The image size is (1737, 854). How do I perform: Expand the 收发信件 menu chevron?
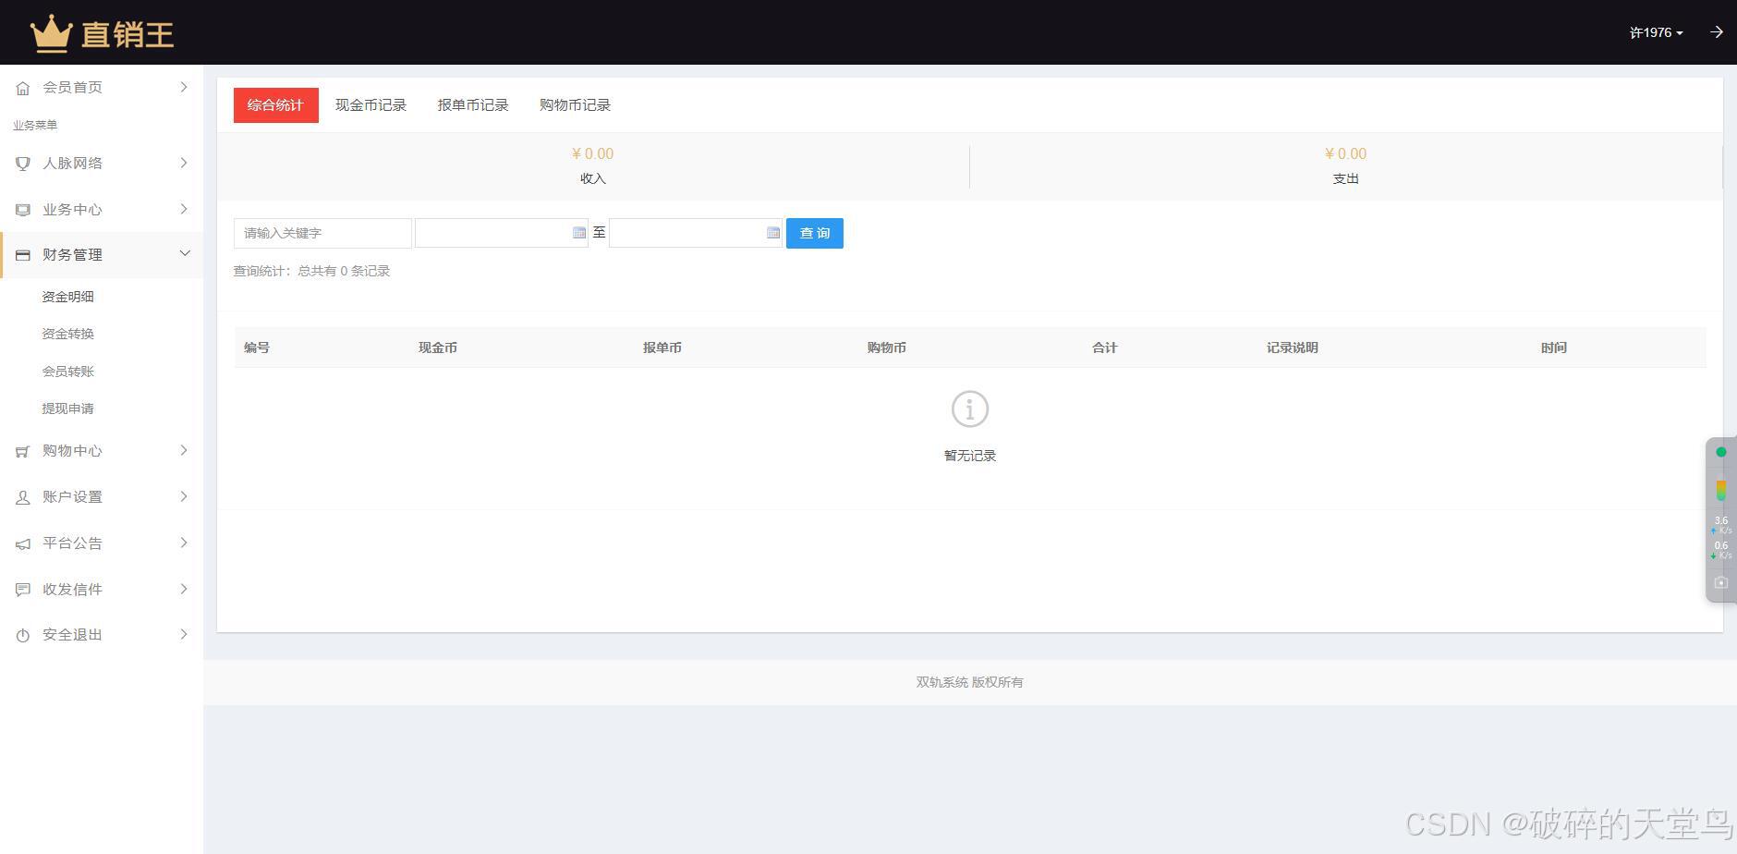(x=184, y=589)
